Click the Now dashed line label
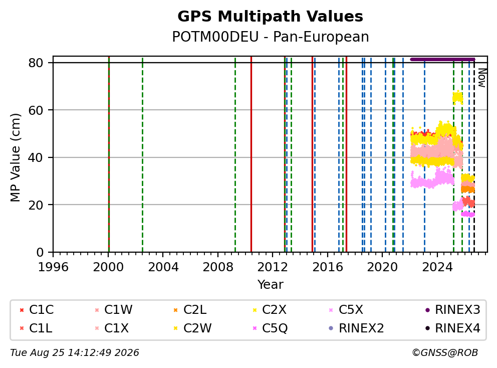Viewport: 497px width, 368px height. click(482, 78)
